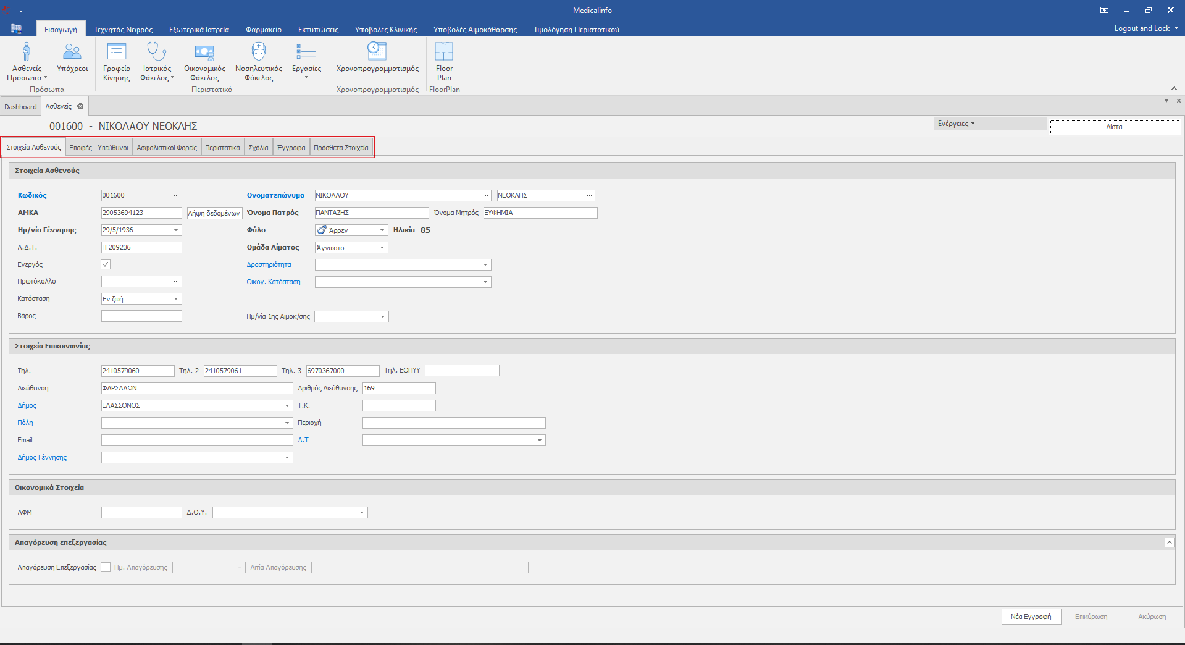Expand the Ομάδα Αίματος dropdown
Image resolution: width=1185 pixels, height=645 pixels.
coord(382,248)
